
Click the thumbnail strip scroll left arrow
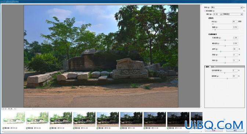[3, 132]
